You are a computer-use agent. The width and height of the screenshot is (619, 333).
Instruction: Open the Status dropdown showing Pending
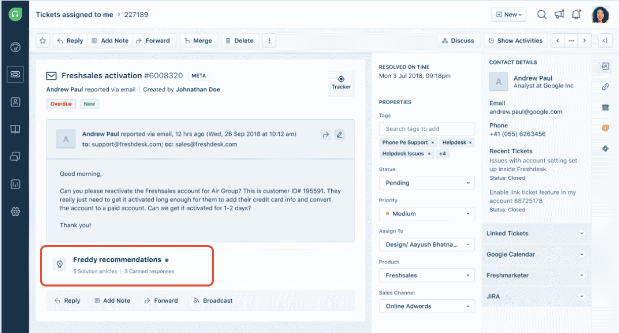click(427, 183)
